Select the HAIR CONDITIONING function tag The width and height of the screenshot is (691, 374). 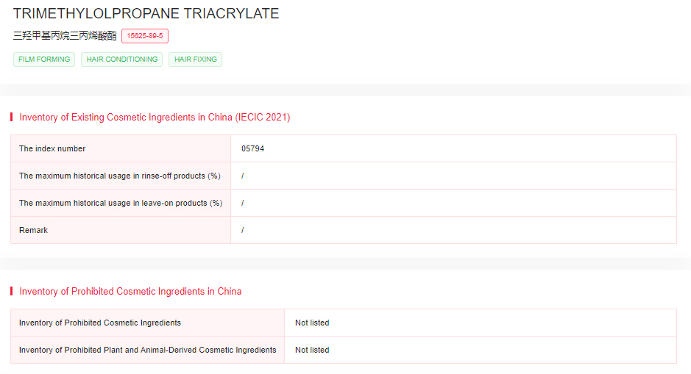pyautogui.click(x=122, y=60)
